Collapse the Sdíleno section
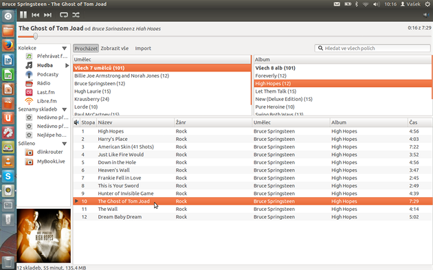The width and height of the screenshot is (433, 270). pos(65,144)
